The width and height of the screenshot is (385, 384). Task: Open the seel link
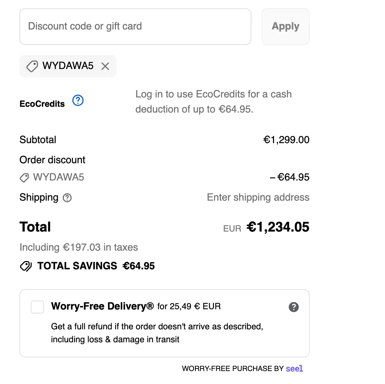click(294, 369)
